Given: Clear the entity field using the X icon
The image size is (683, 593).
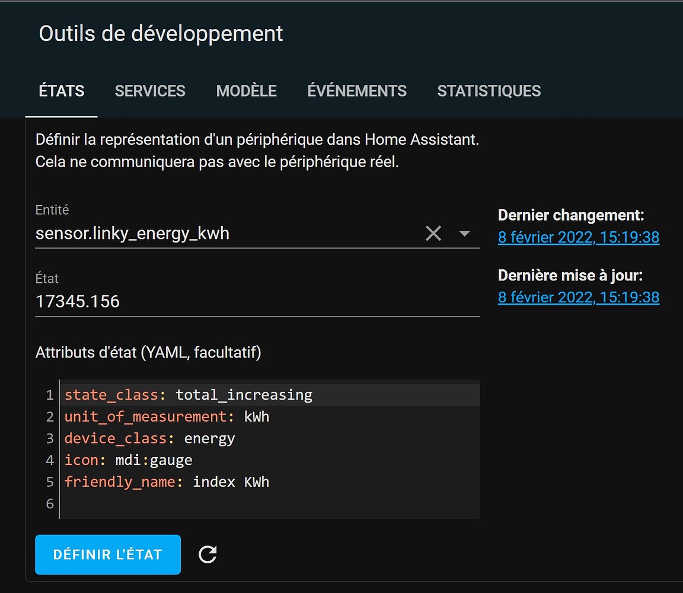Looking at the screenshot, I should point(433,233).
